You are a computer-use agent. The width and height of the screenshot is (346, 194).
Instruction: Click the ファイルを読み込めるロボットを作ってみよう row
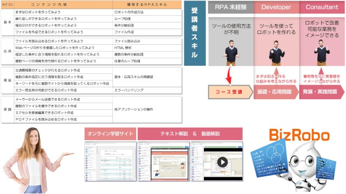click(64, 41)
